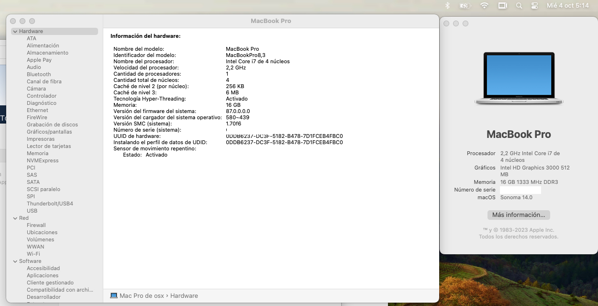Screen dimensions: 598x306
Task: Click the computer icon in the path bar
Action: pos(114,295)
